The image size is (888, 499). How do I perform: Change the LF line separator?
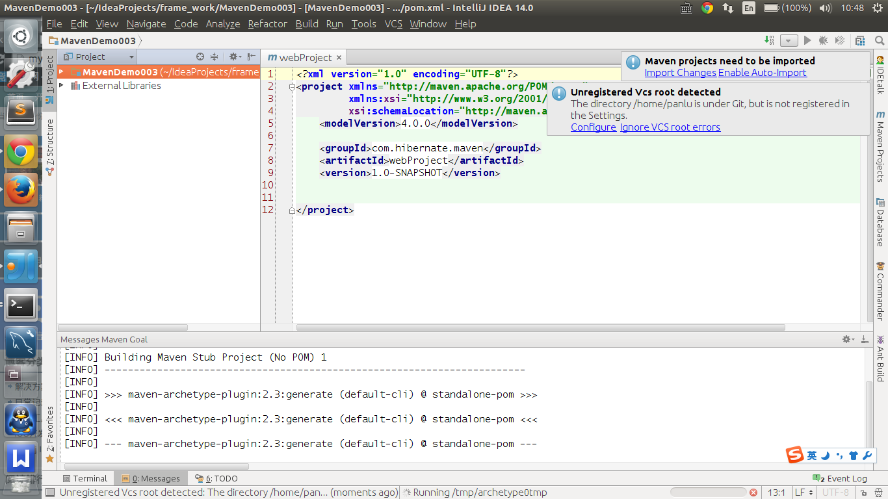[803, 493]
